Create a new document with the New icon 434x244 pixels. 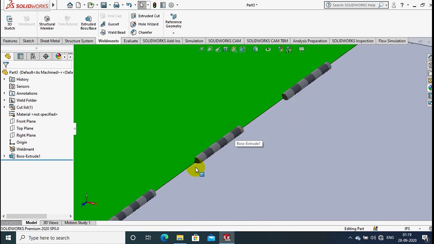[78, 5]
